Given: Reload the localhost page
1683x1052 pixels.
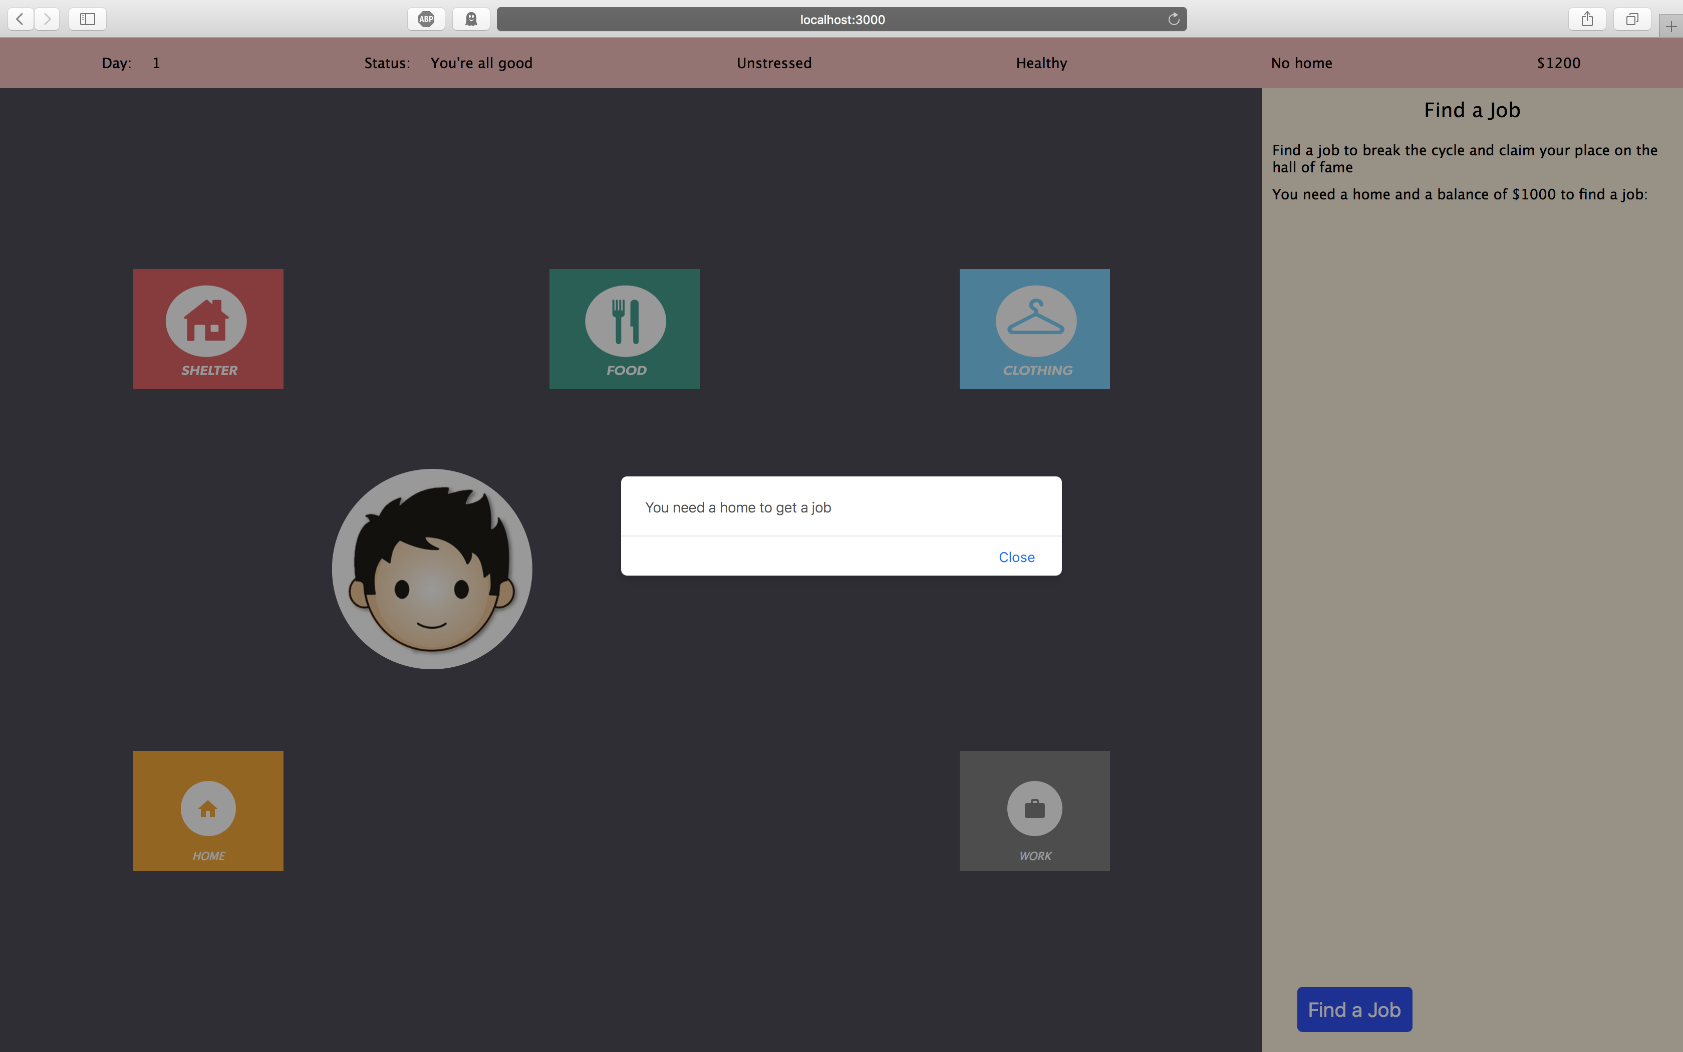Looking at the screenshot, I should 1173,19.
